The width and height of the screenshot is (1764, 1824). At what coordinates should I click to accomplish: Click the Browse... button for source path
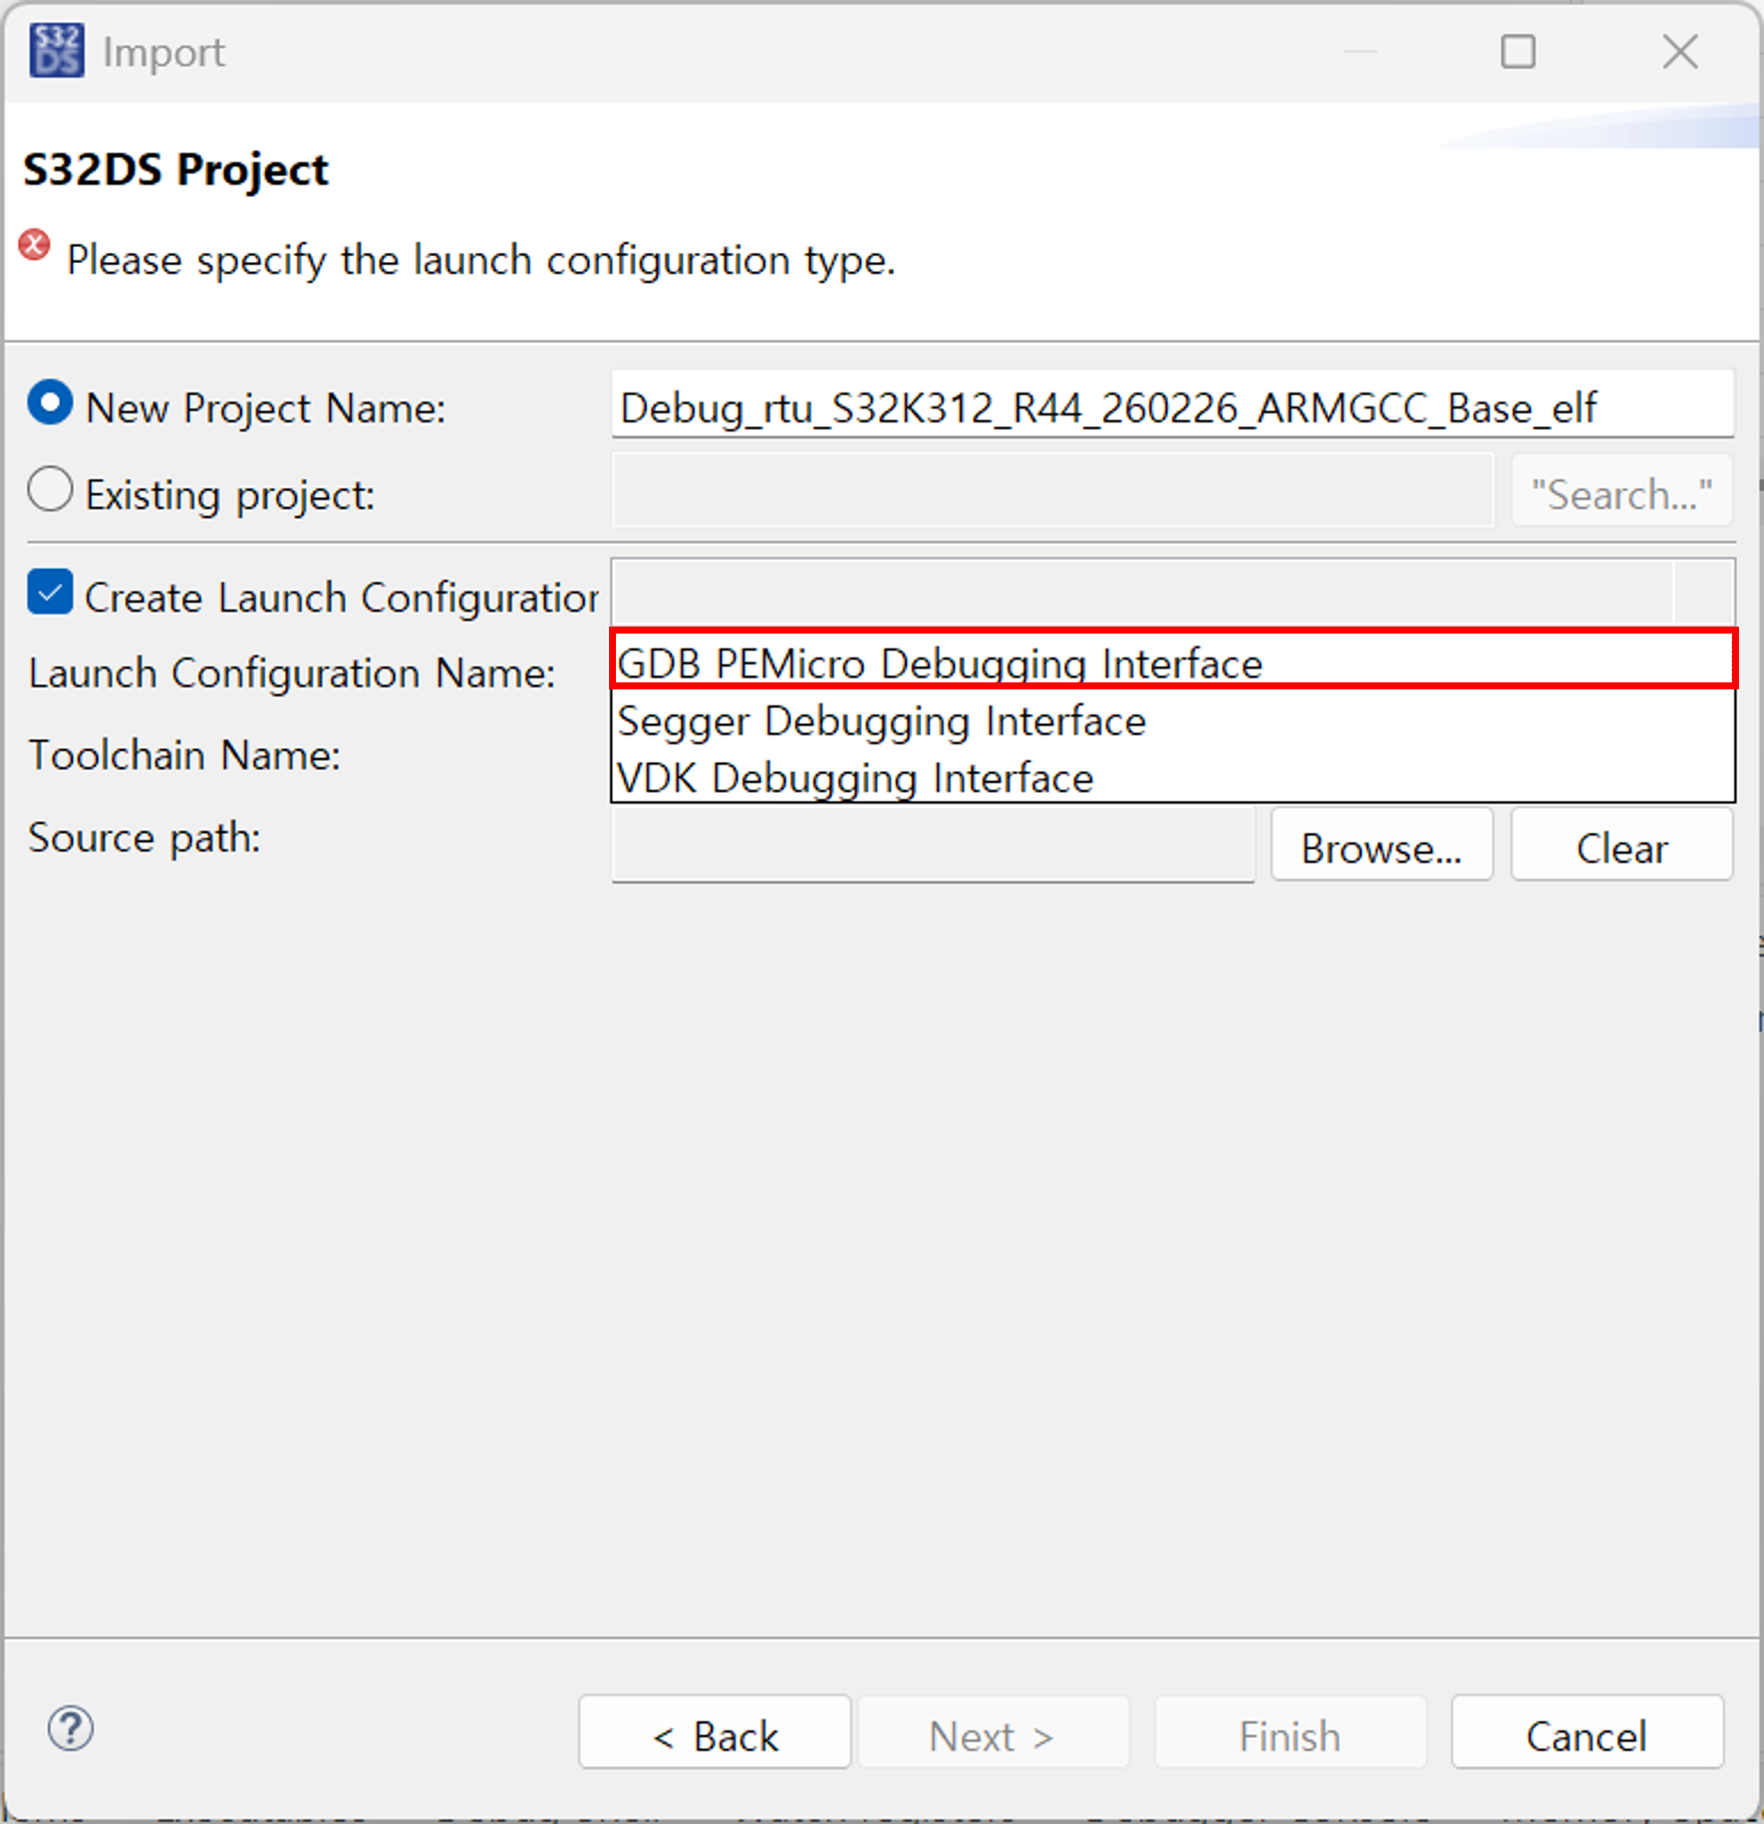click(1381, 846)
